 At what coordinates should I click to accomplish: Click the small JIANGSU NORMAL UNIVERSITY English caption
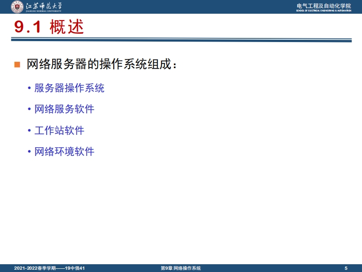[x=42, y=11]
